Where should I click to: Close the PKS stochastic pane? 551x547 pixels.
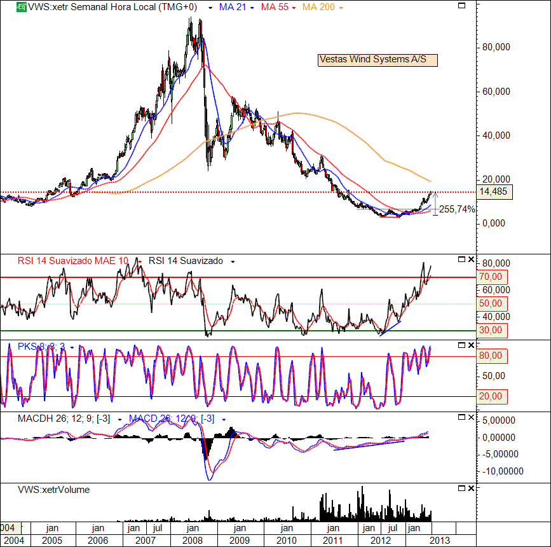point(471,345)
